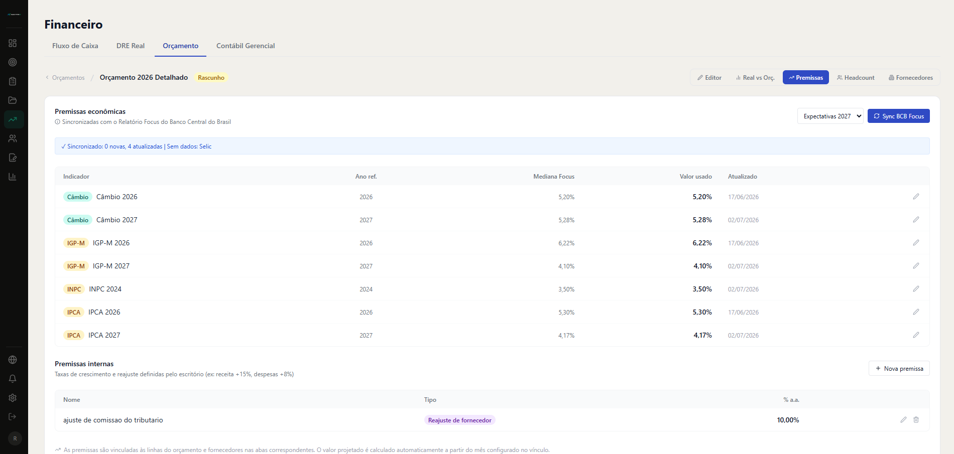Click the logout icon in sidebar
Screen dimensions: 954x454
pos(13,417)
